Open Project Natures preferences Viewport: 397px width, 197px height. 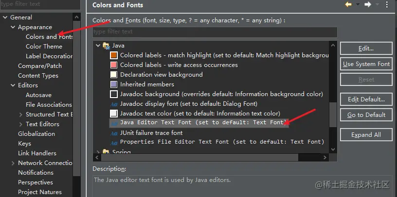pyautogui.click(x=40, y=192)
